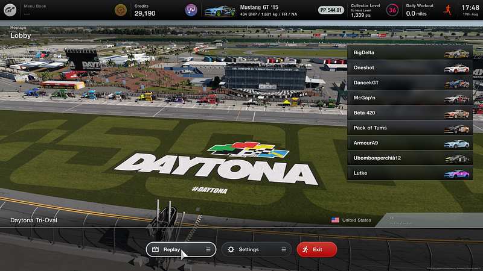The width and height of the screenshot is (483, 271).
Task: Select the McGap'n player row
Action: click(410, 98)
